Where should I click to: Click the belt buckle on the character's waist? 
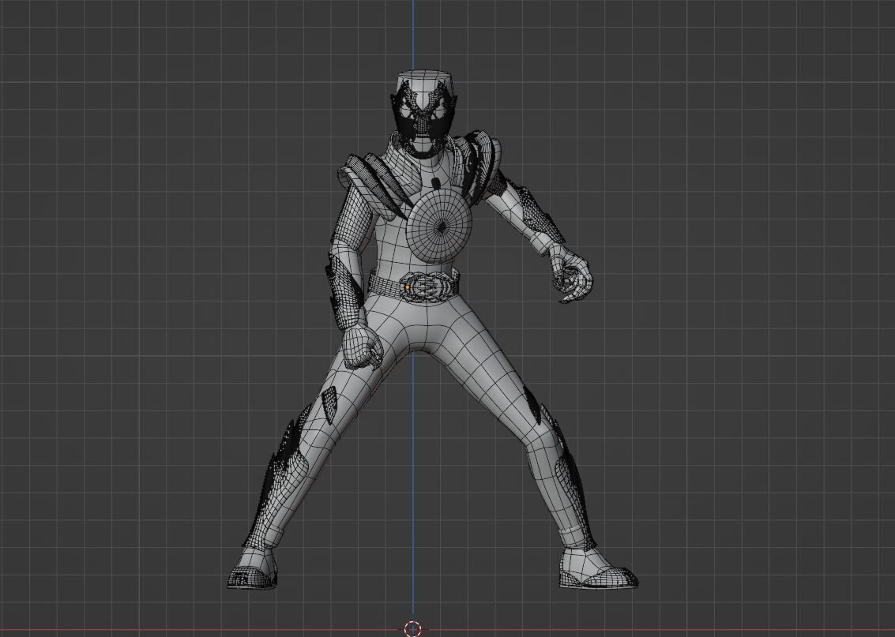point(427,285)
